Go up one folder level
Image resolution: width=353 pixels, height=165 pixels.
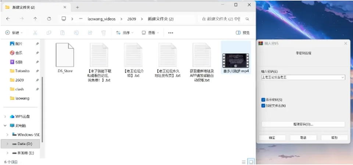pyautogui.click(x=35, y=19)
